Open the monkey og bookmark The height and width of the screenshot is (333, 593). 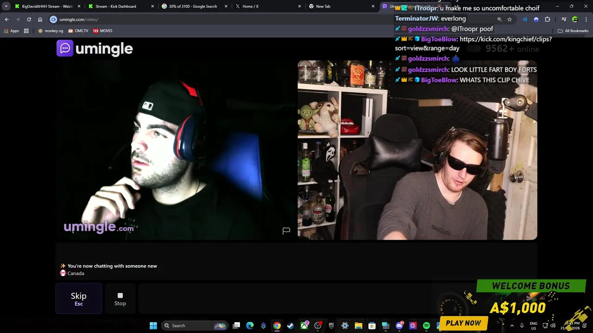(50, 31)
